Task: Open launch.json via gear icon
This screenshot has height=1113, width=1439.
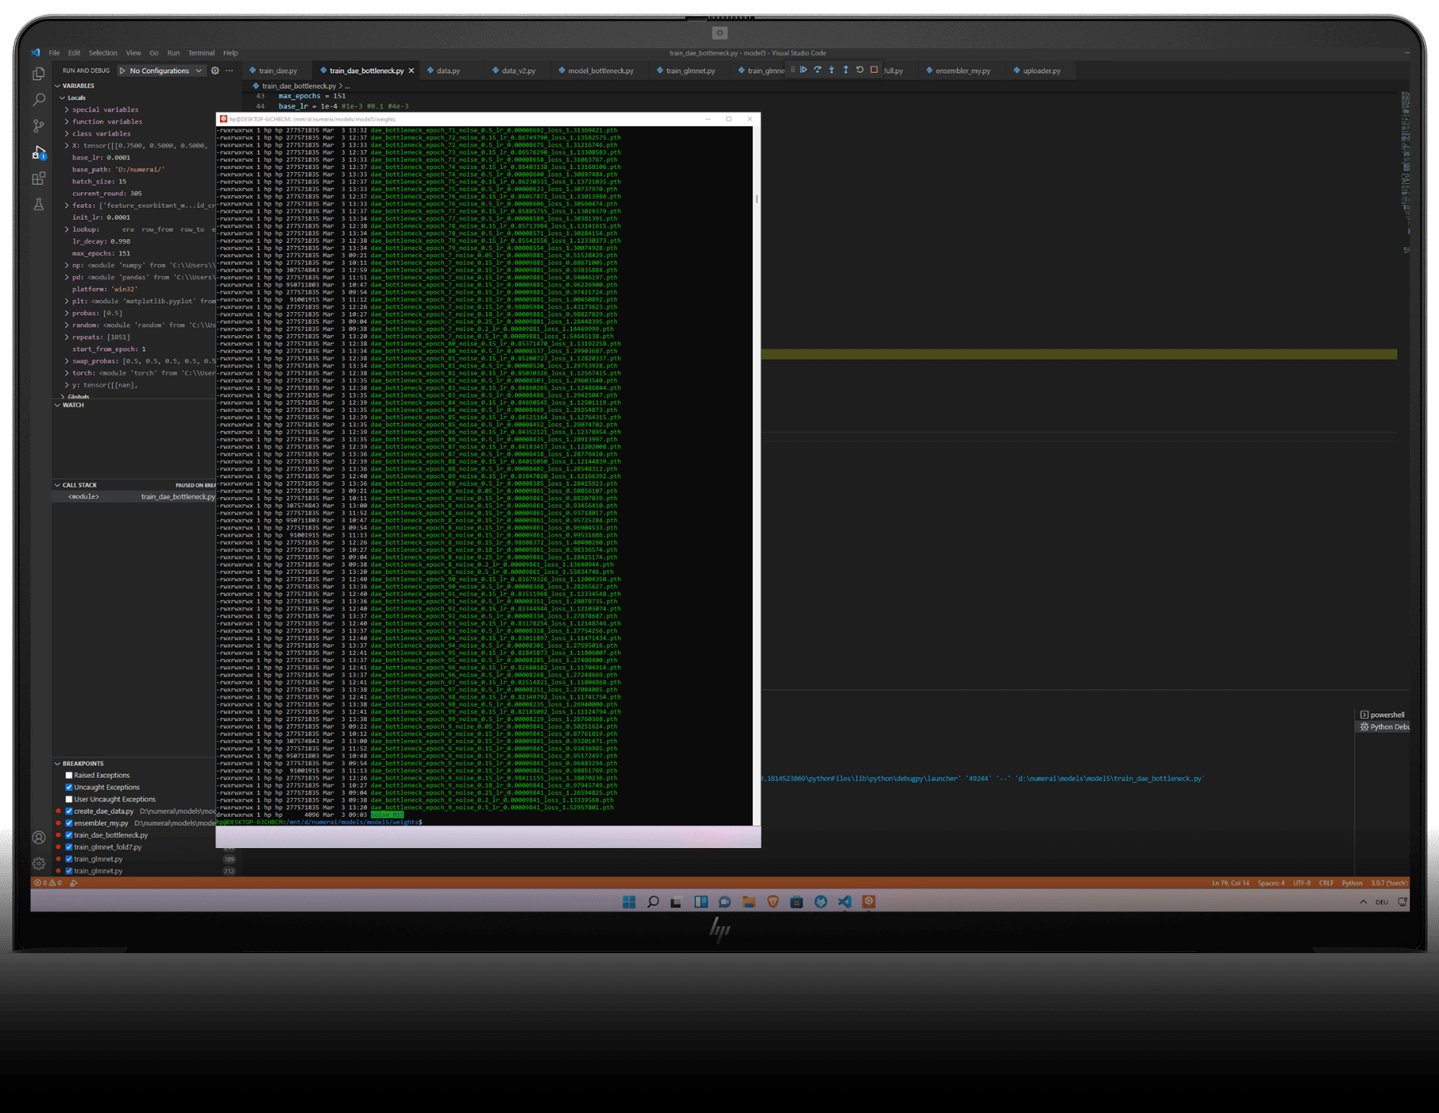Action: click(215, 71)
